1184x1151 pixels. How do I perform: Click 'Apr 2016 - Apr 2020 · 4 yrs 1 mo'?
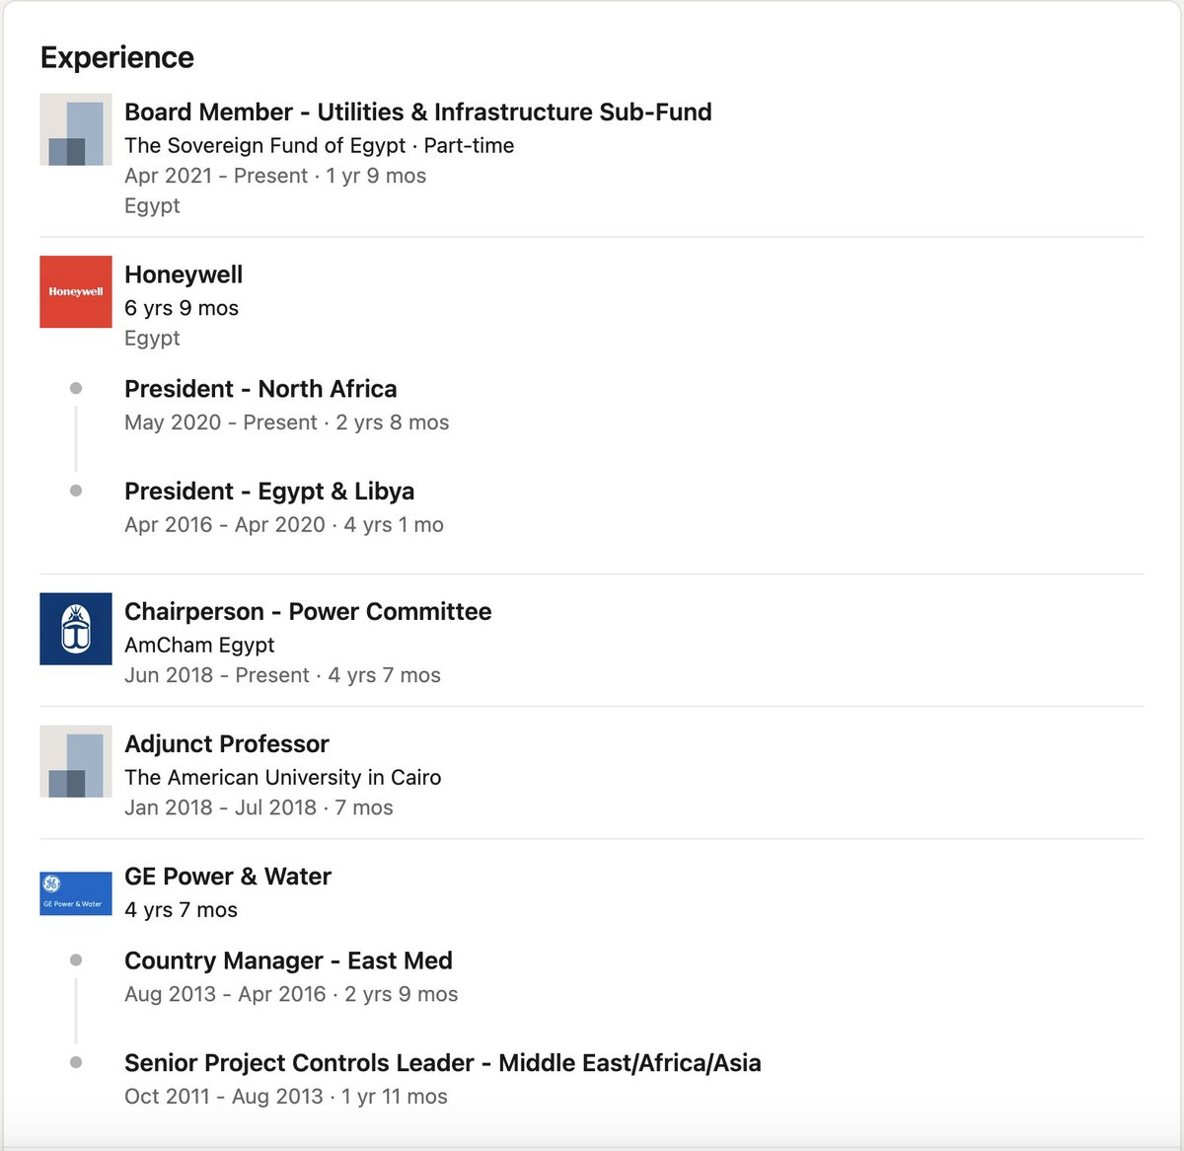[x=284, y=525]
